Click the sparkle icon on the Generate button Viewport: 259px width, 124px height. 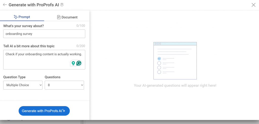pos(64,111)
